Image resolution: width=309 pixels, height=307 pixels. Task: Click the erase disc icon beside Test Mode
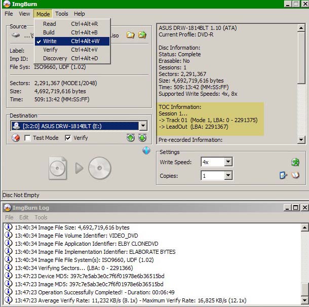pos(16,138)
